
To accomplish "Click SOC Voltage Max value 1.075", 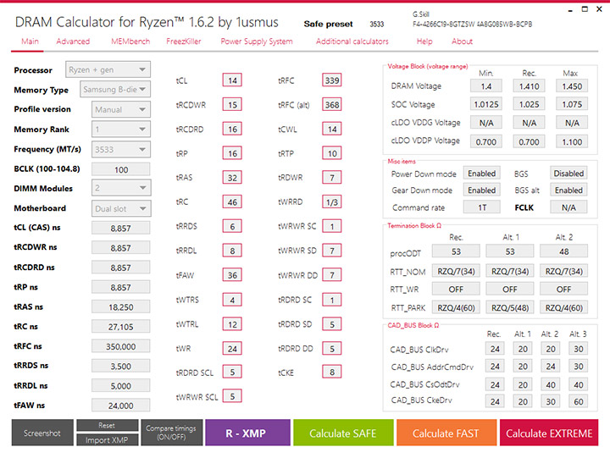I will click(572, 104).
